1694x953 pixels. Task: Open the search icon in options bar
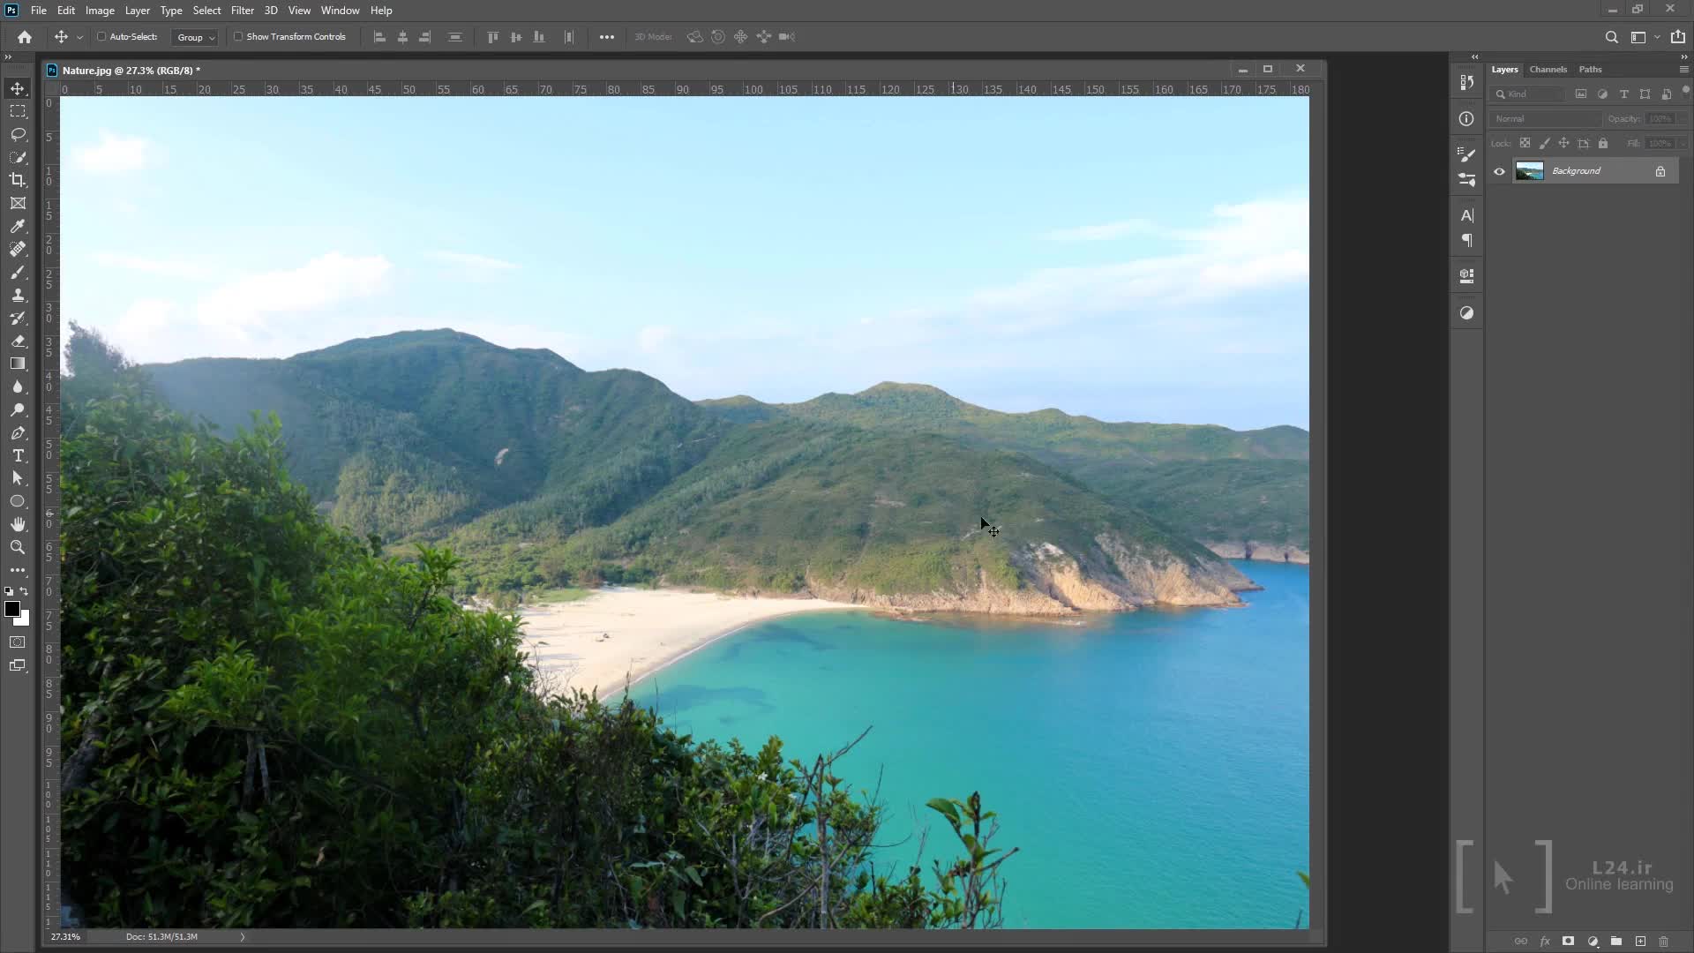[1611, 37]
